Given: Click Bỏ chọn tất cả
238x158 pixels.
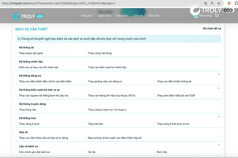Looking at the screenshot, I should pos(212,28).
